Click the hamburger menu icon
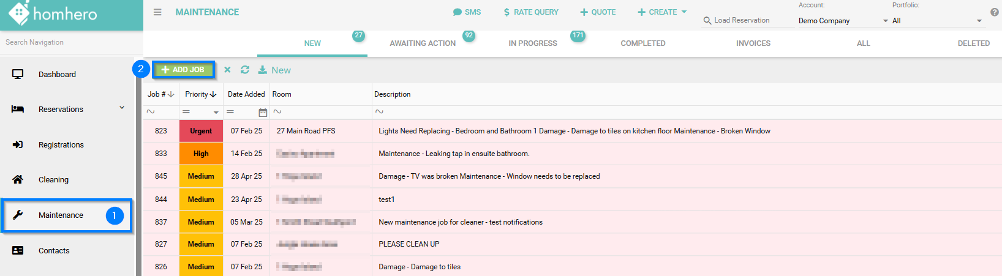The image size is (1002, 276). click(x=157, y=12)
